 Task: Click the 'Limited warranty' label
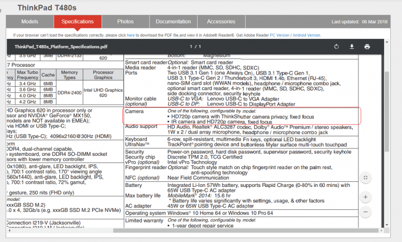(x=144, y=220)
